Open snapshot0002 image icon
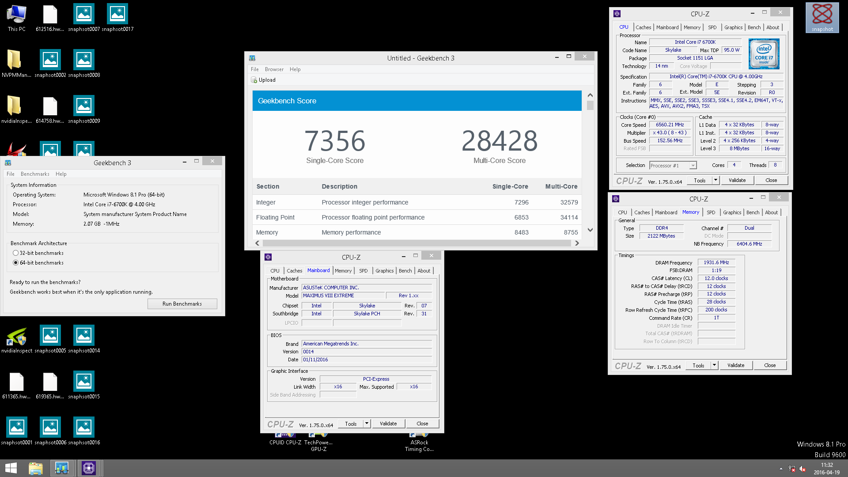Image resolution: width=848 pixels, height=477 pixels. point(50,64)
